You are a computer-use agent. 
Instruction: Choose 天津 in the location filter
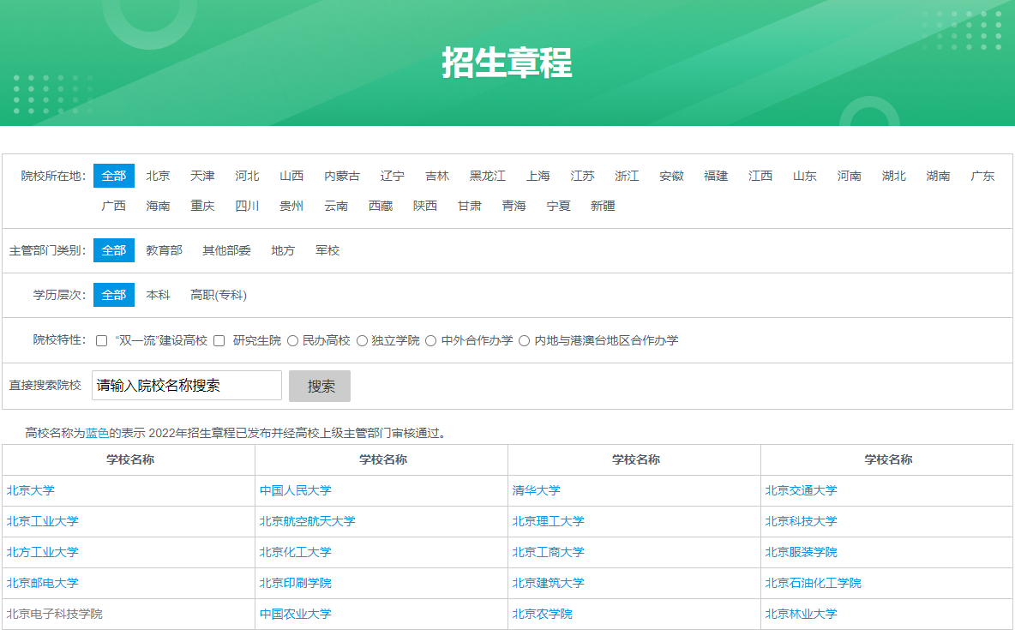pos(202,176)
